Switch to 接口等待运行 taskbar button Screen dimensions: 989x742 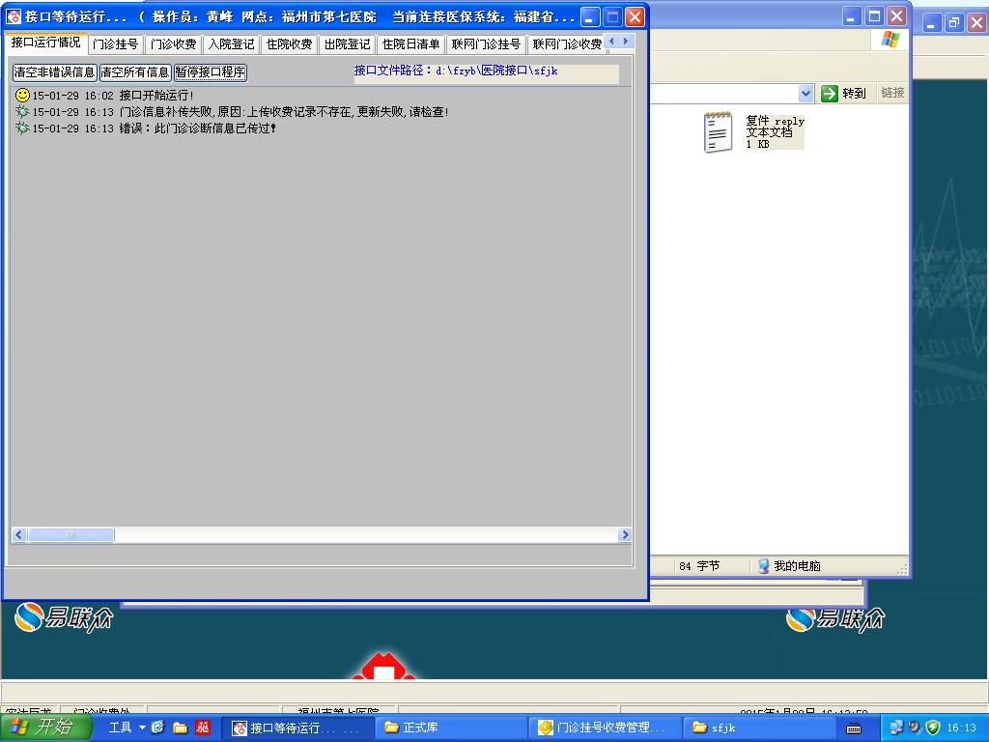click(x=298, y=728)
